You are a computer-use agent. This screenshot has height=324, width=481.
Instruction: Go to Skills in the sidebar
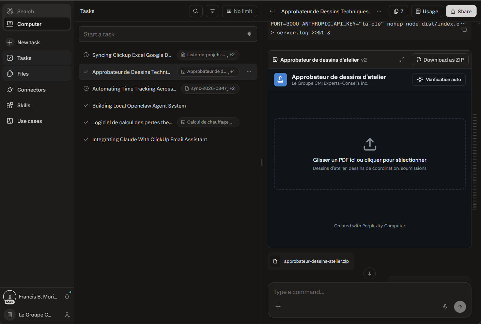pyautogui.click(x=24, y=106)
